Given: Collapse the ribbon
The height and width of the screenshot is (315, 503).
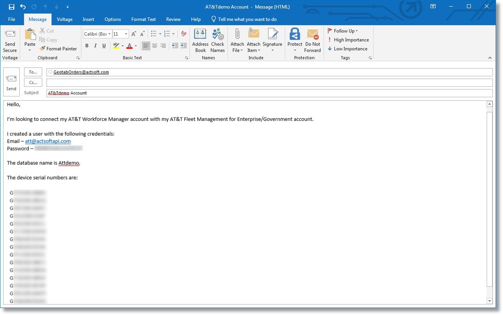Looking at the screenshot, I should pyautogui.click(x=490, y=58).
